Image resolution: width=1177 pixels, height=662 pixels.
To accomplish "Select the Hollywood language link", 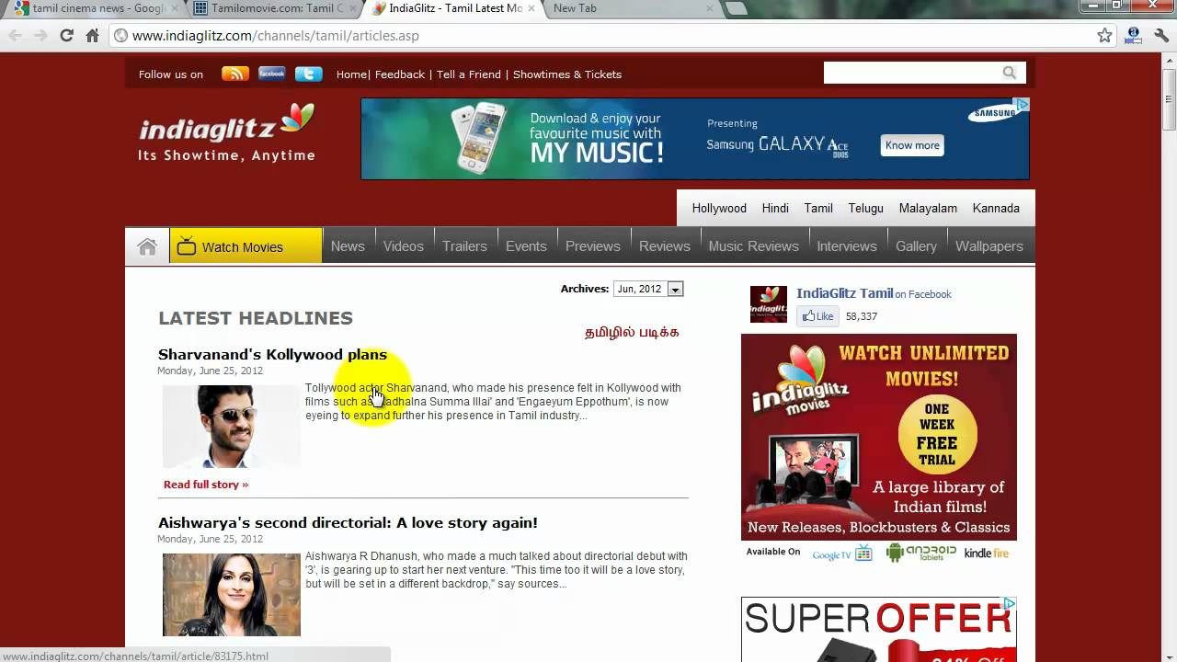I will [x=719, y=209].
